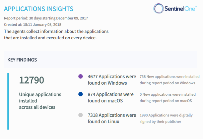Click the agents collect information description

coord(56,35)
